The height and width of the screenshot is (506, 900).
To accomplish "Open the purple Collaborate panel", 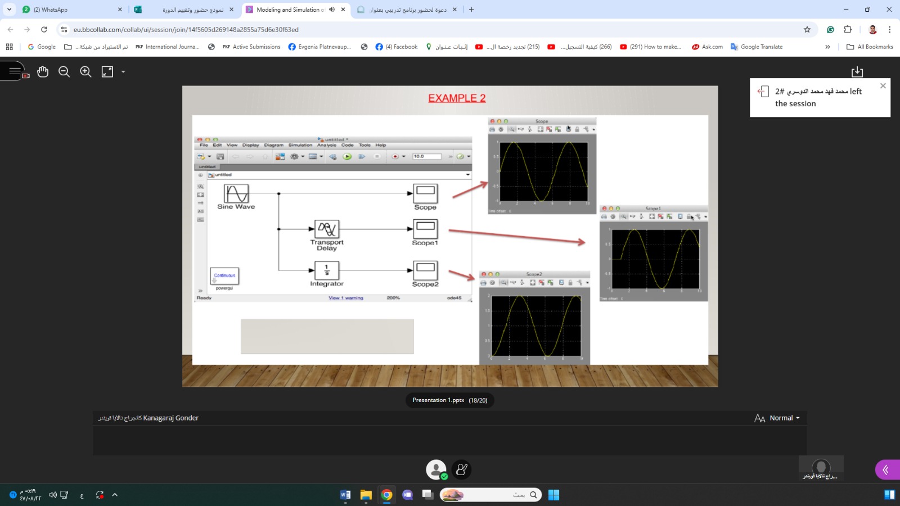I will click(x=886, y=469).
